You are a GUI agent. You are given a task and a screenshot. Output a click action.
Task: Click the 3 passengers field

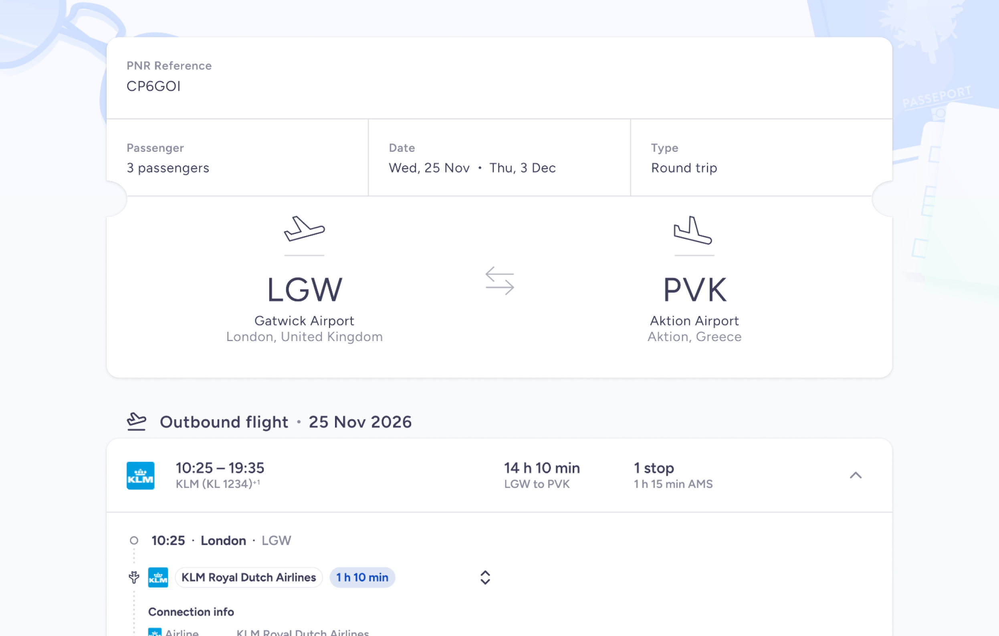237,158
